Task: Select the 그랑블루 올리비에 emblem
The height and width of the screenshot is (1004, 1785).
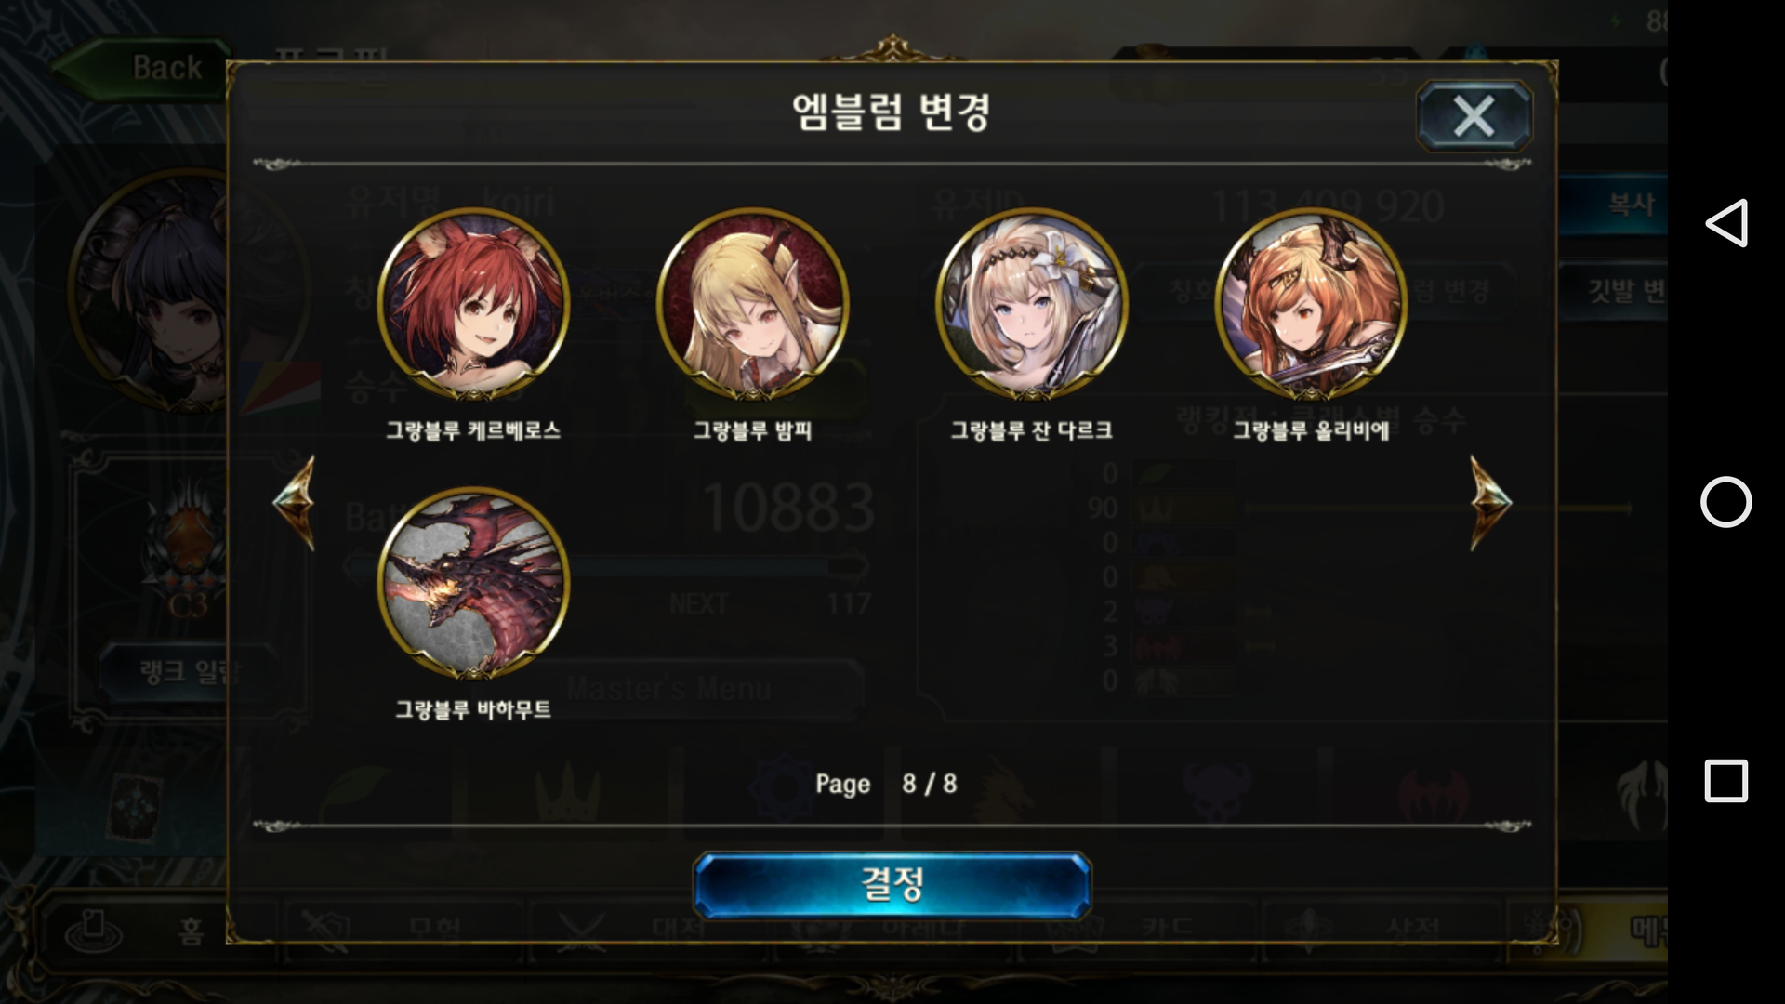Action: coord(1310,303)
